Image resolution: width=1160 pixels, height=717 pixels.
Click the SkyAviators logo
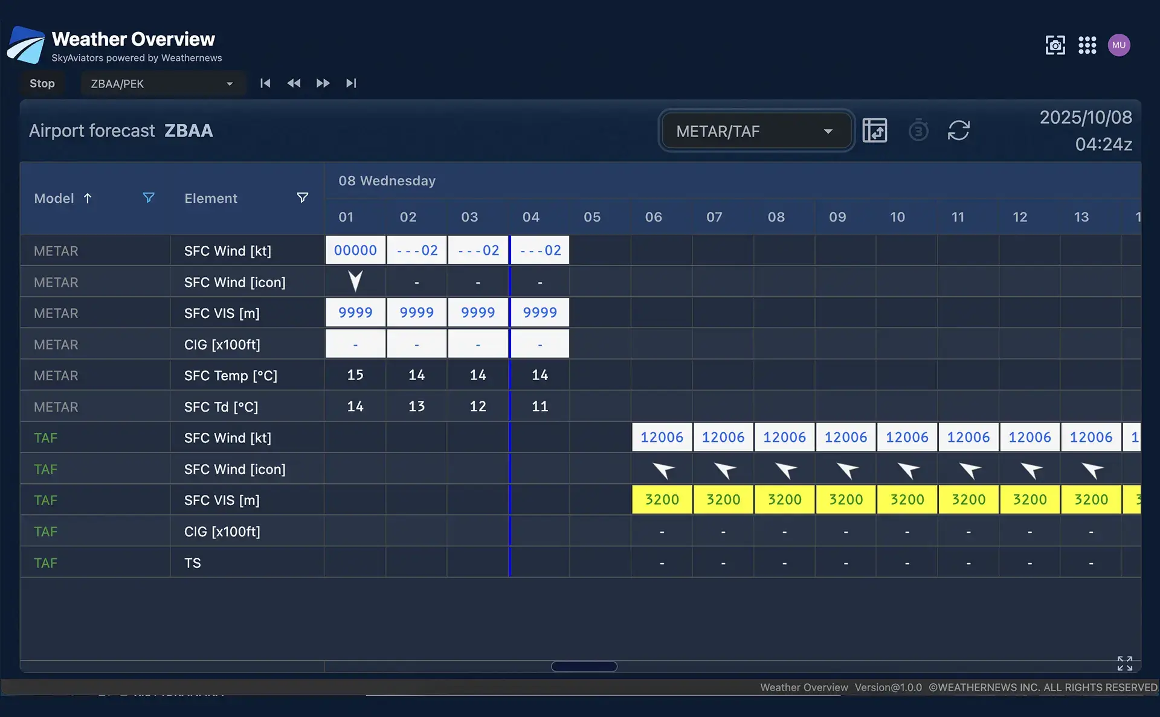(26, 45)
